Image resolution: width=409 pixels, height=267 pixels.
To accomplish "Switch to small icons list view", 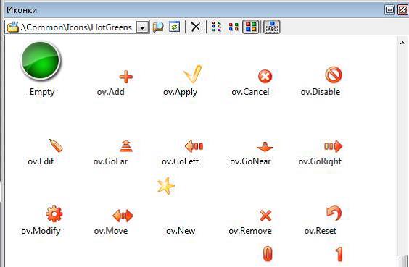I will 217,27.
